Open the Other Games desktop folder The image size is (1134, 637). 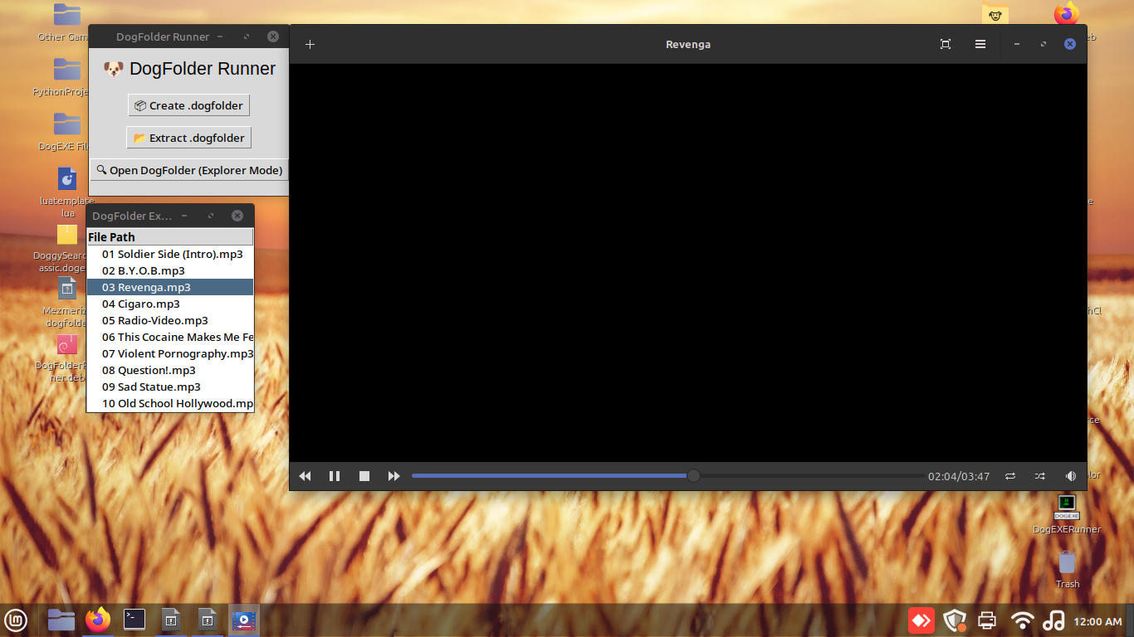[x=67, y=23]
